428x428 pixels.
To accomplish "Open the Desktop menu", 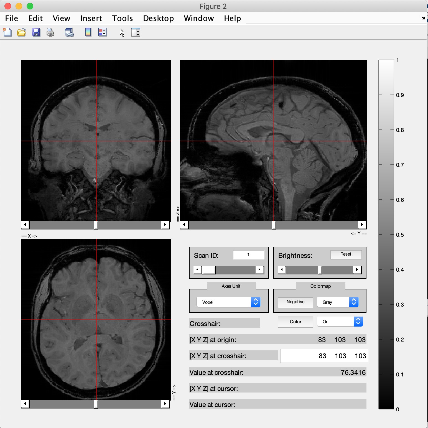I will [158, 18].
